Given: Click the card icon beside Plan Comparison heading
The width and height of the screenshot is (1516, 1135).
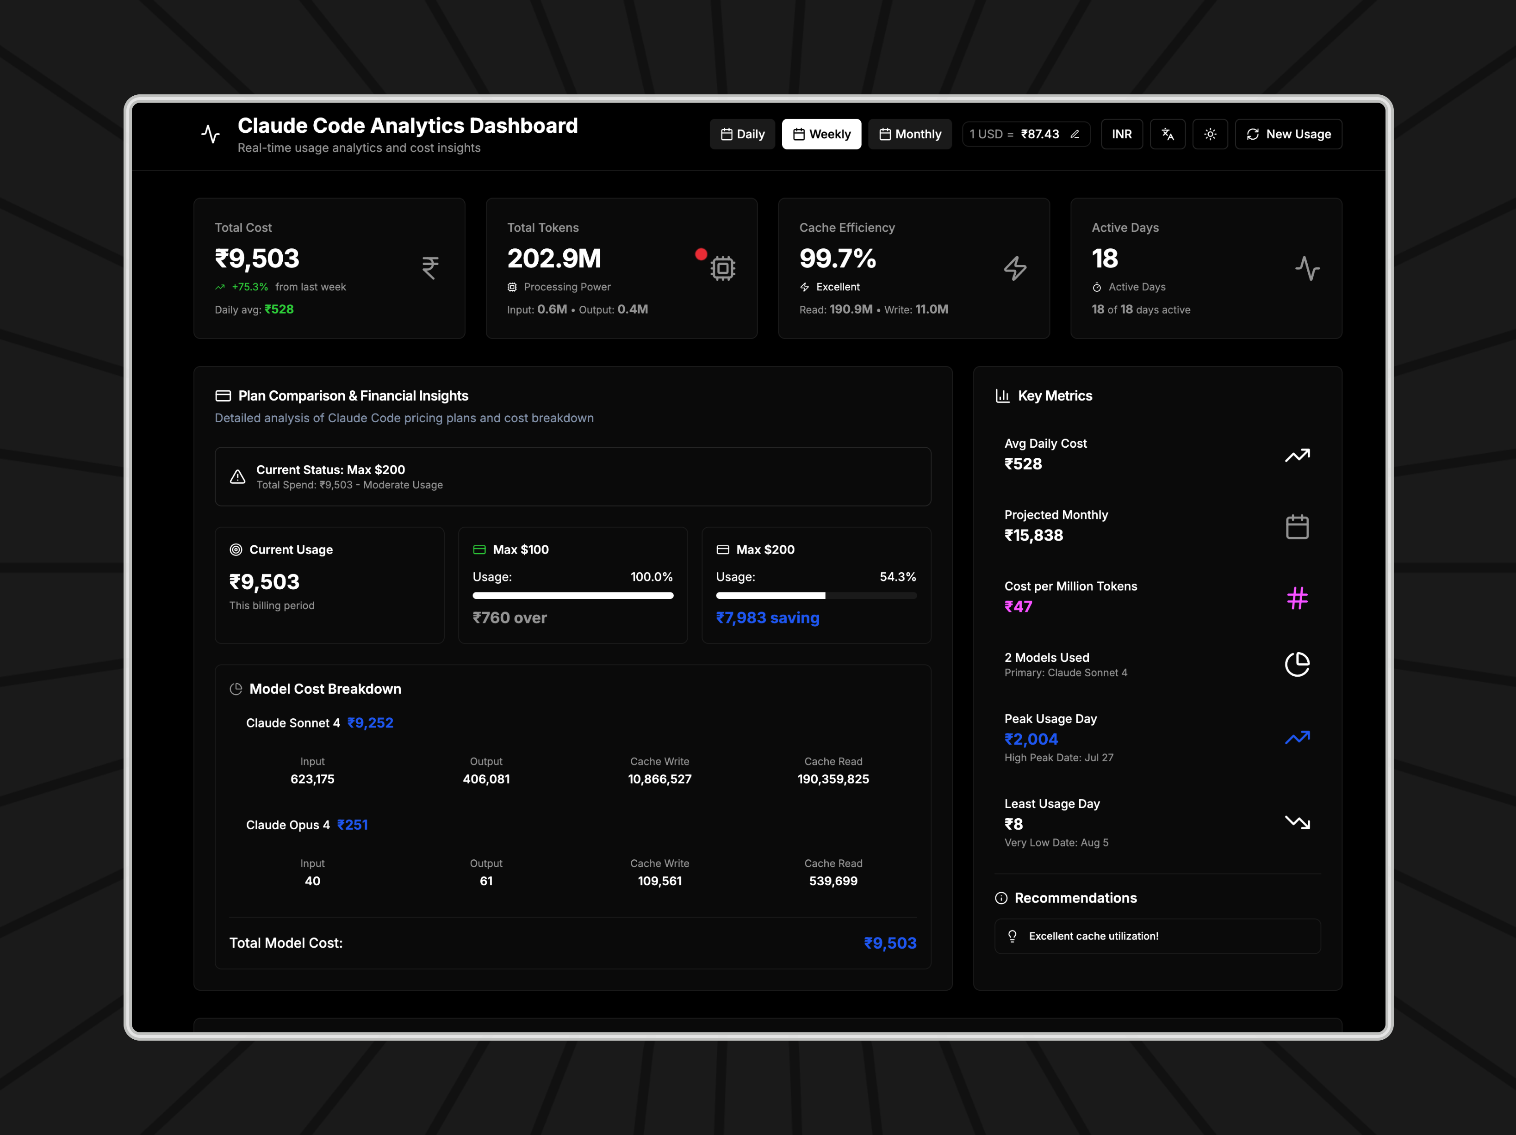Looking at the screenshot, I should pyautogui.click(x=223, y=396).
